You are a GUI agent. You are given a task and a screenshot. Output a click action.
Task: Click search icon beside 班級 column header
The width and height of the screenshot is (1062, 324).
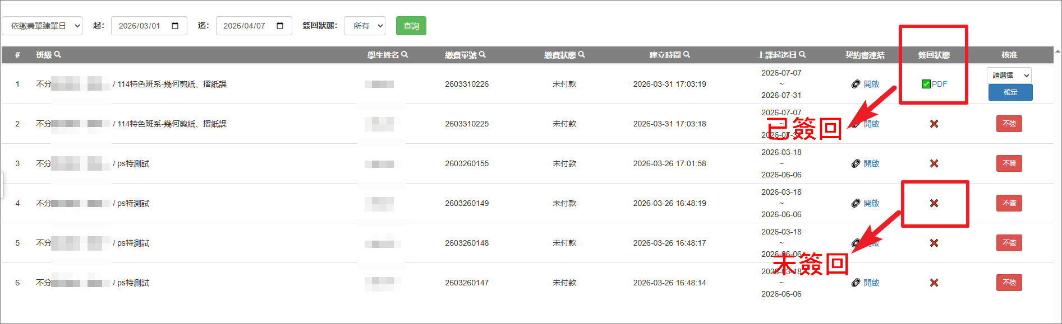pos(58,55)
